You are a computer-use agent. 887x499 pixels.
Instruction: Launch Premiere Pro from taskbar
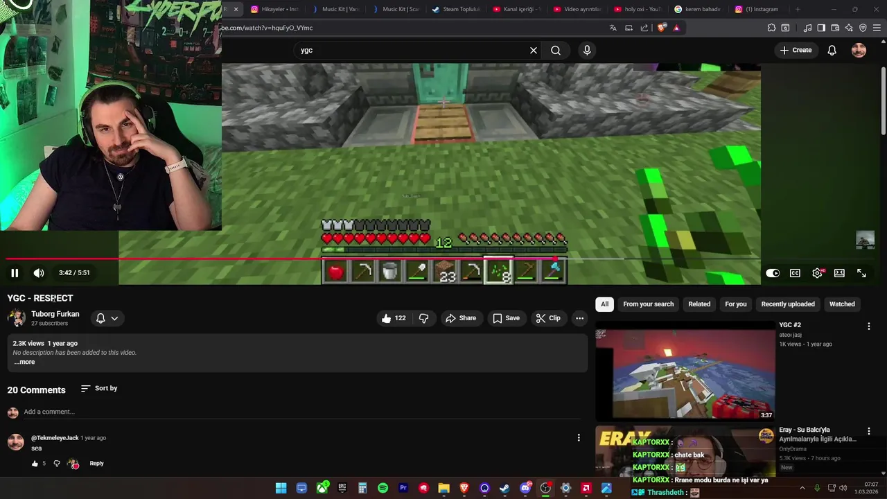click(x=403, y=488)
